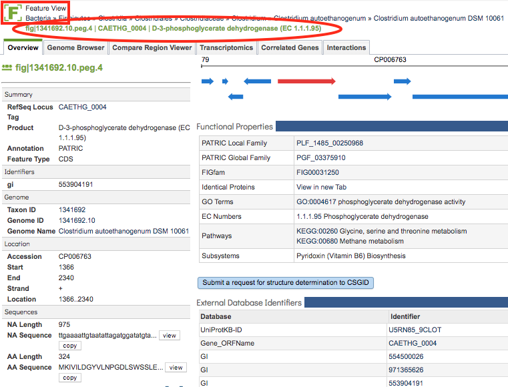Switch to the Transcriptomics tab
Image resolution: width=508 pixels, height=387 pixels.
tap(226, 47)
